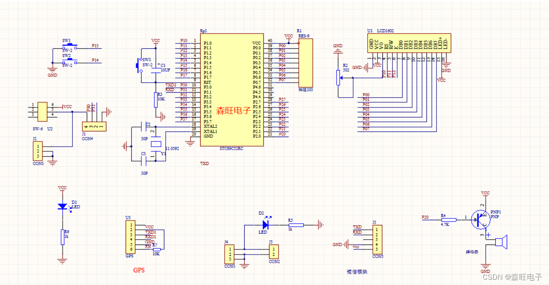Select resistor R4 4.7K symbol
The image size is (549, 285).
(x=449, y=220)
